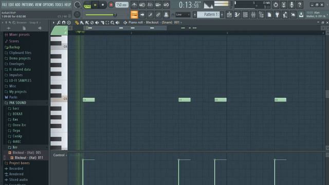Click the metronome icon
329x185 pixels.
pyautogui.click(x=134, y=5)
